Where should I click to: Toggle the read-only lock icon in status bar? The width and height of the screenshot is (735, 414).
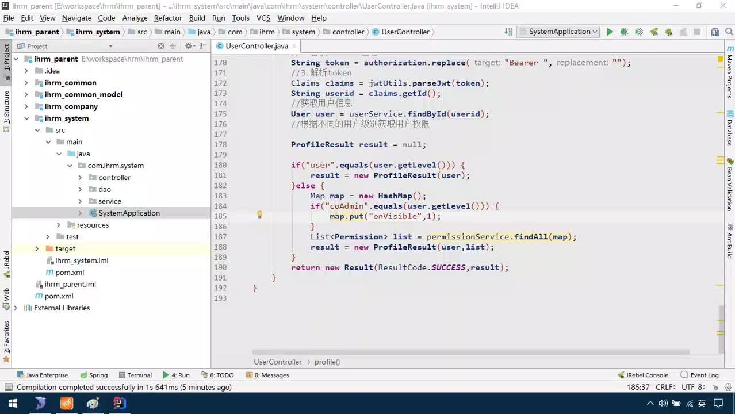[x=714, y=388]
